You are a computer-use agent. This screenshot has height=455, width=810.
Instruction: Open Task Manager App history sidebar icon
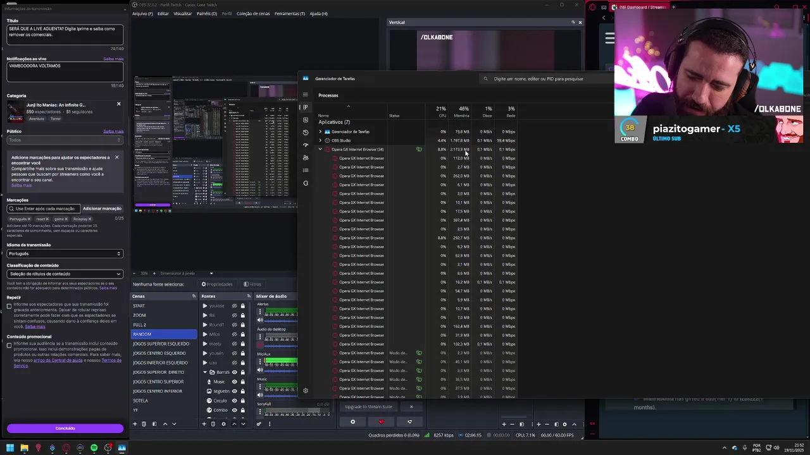[306, 133]
